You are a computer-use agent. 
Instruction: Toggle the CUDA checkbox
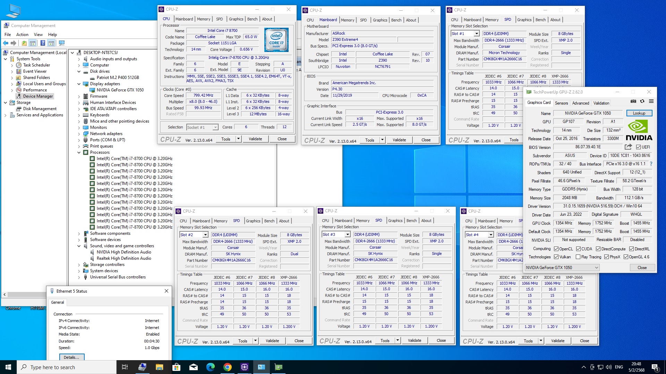[x=578, y=249]
